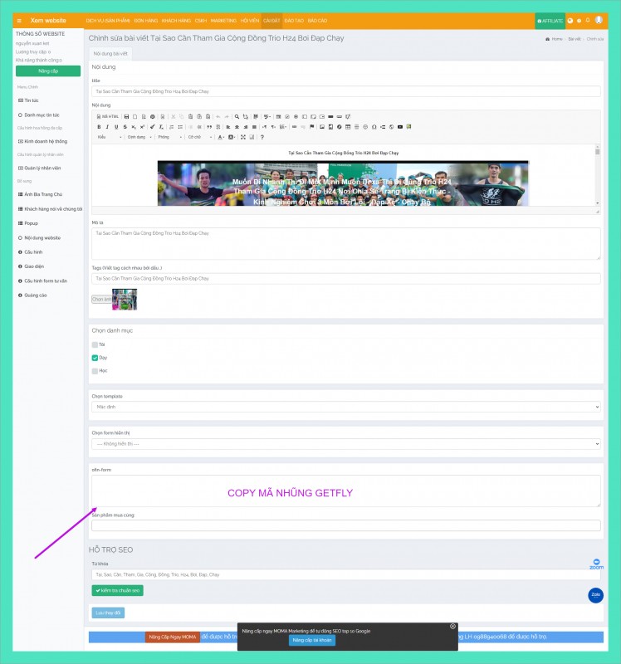Open the Chọn form hiển thị dropdown
Image resolution: width=621 pixels, height=664 pixels.
point(345,445)
